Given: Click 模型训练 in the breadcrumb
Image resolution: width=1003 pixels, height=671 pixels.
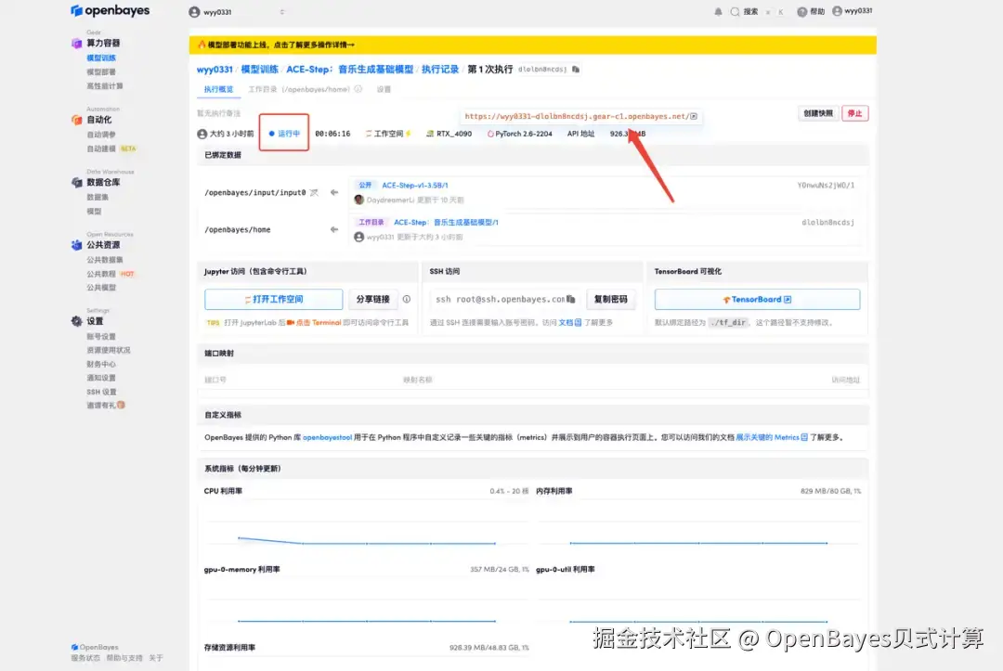Looking at the screenshot, I should (x=259, y=69).
